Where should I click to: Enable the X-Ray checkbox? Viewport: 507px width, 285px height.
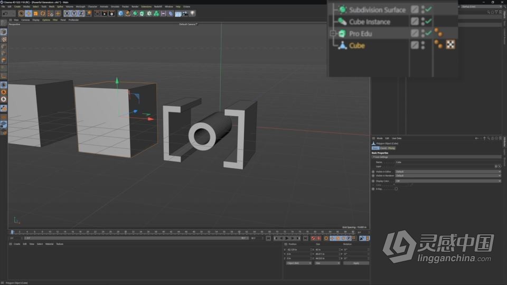click(x=396, y=189)
